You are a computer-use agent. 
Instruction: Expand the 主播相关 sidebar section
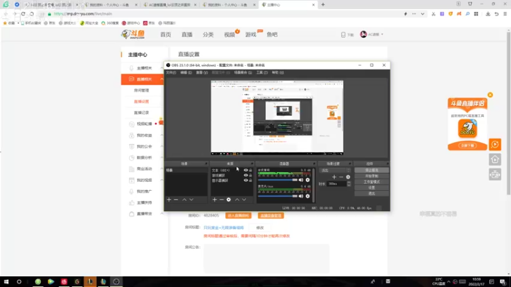pos(162,68)
